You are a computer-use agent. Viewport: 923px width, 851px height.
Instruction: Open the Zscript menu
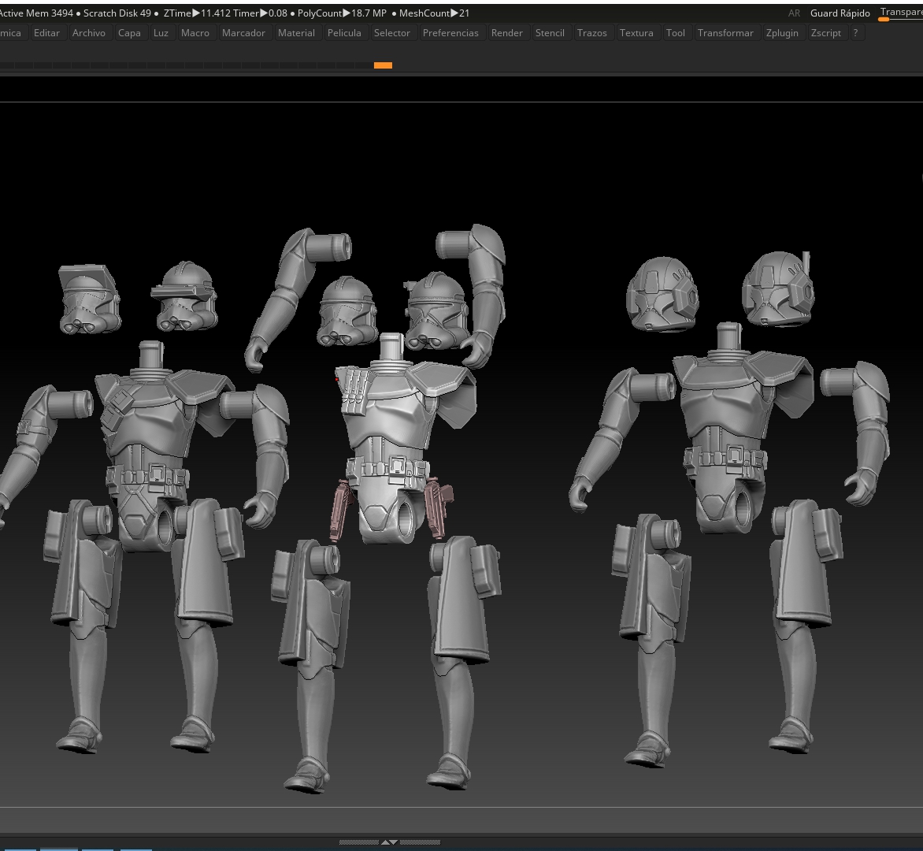coord(825,33)
